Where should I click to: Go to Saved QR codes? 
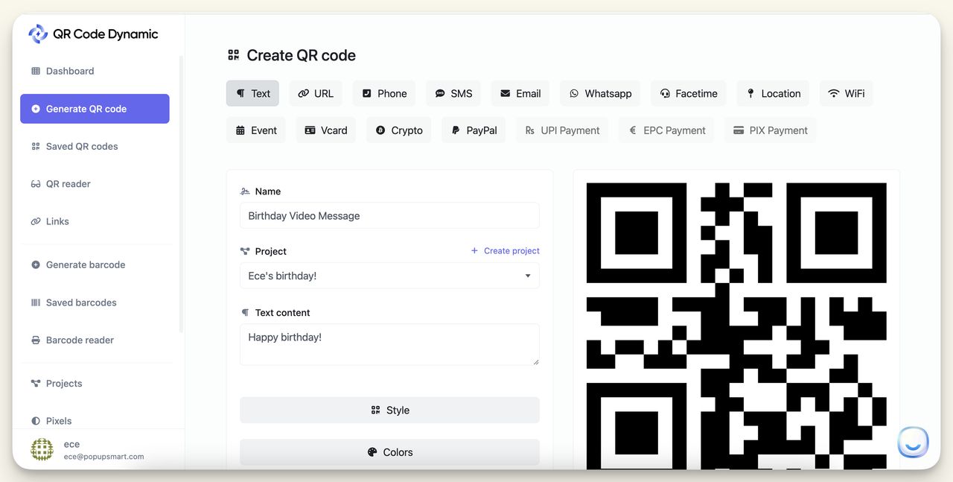tap(95, 147)
